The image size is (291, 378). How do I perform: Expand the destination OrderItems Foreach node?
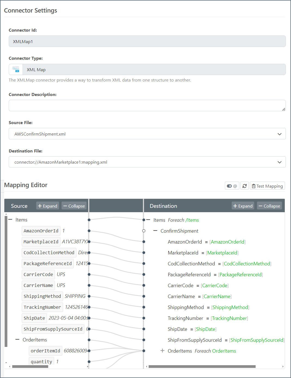163,351
